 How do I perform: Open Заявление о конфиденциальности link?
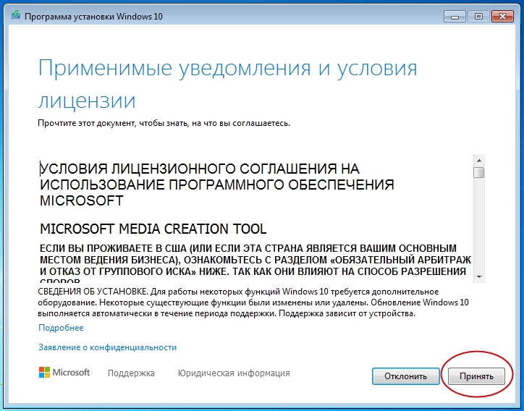(107, 347)
